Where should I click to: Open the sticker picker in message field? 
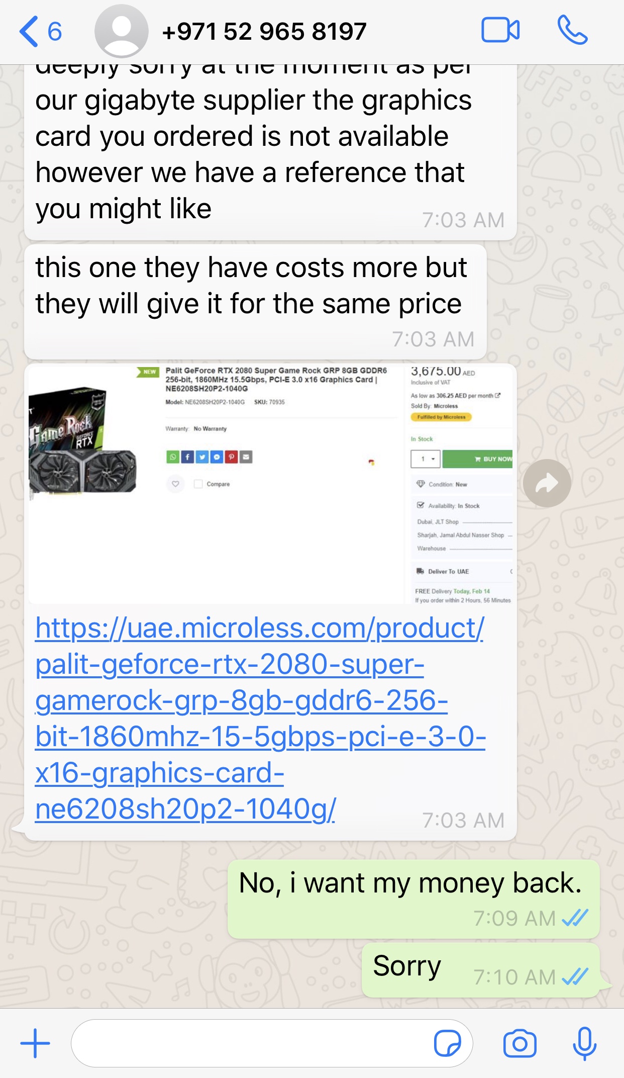pyautogui.click(x=447, y=1043)
